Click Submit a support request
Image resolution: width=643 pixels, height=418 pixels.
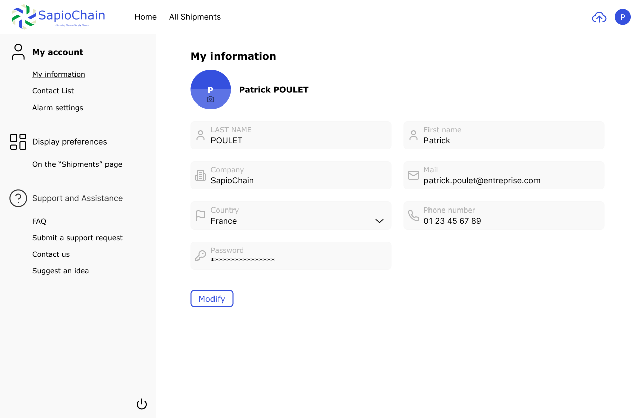(x=77, y=238)
